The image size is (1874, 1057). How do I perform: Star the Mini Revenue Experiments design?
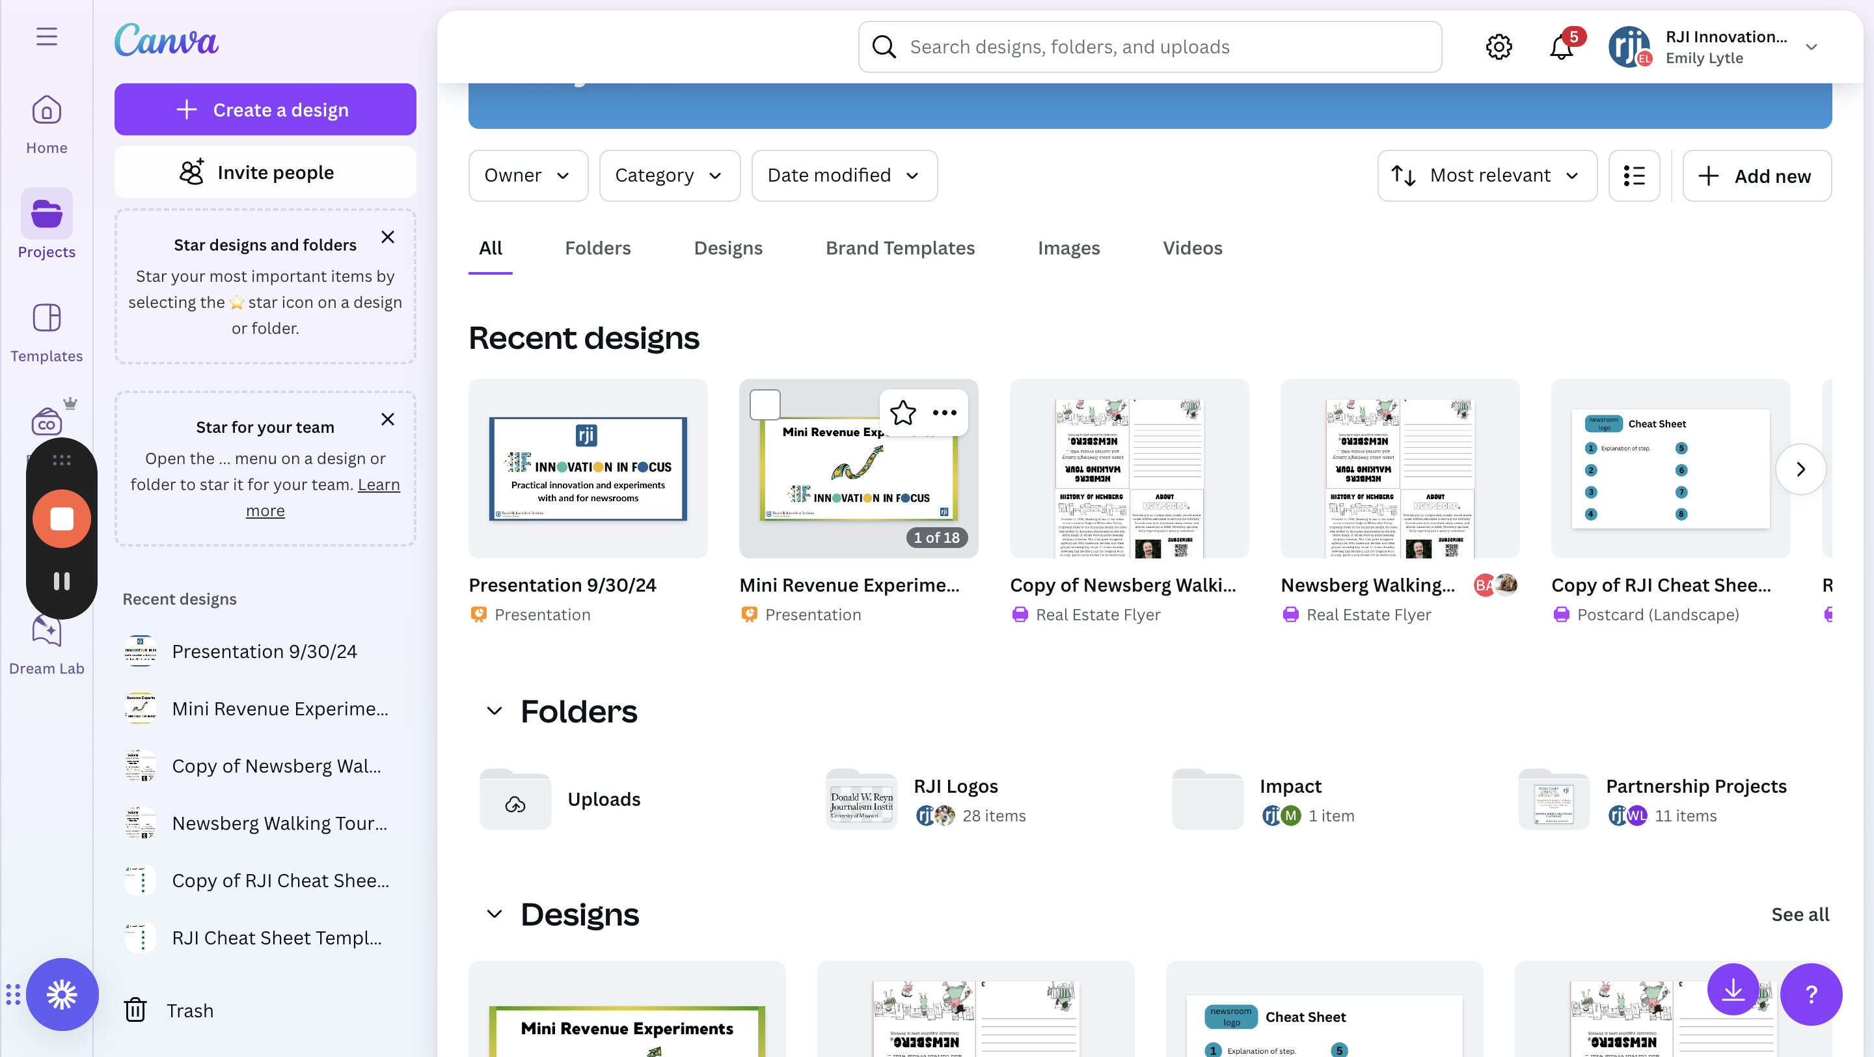click(x=902, y=413)
